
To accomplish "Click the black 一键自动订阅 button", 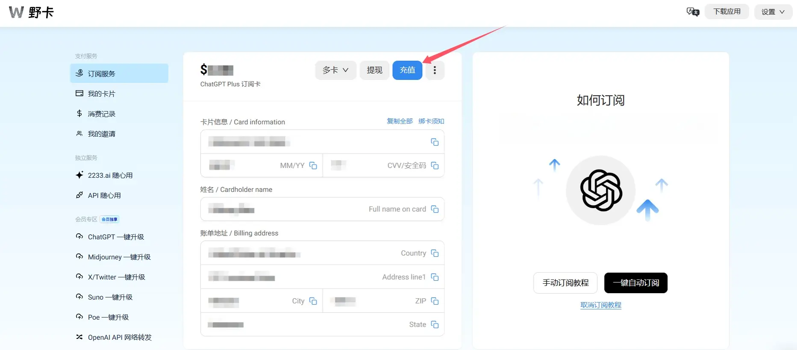I will [636, 283].
